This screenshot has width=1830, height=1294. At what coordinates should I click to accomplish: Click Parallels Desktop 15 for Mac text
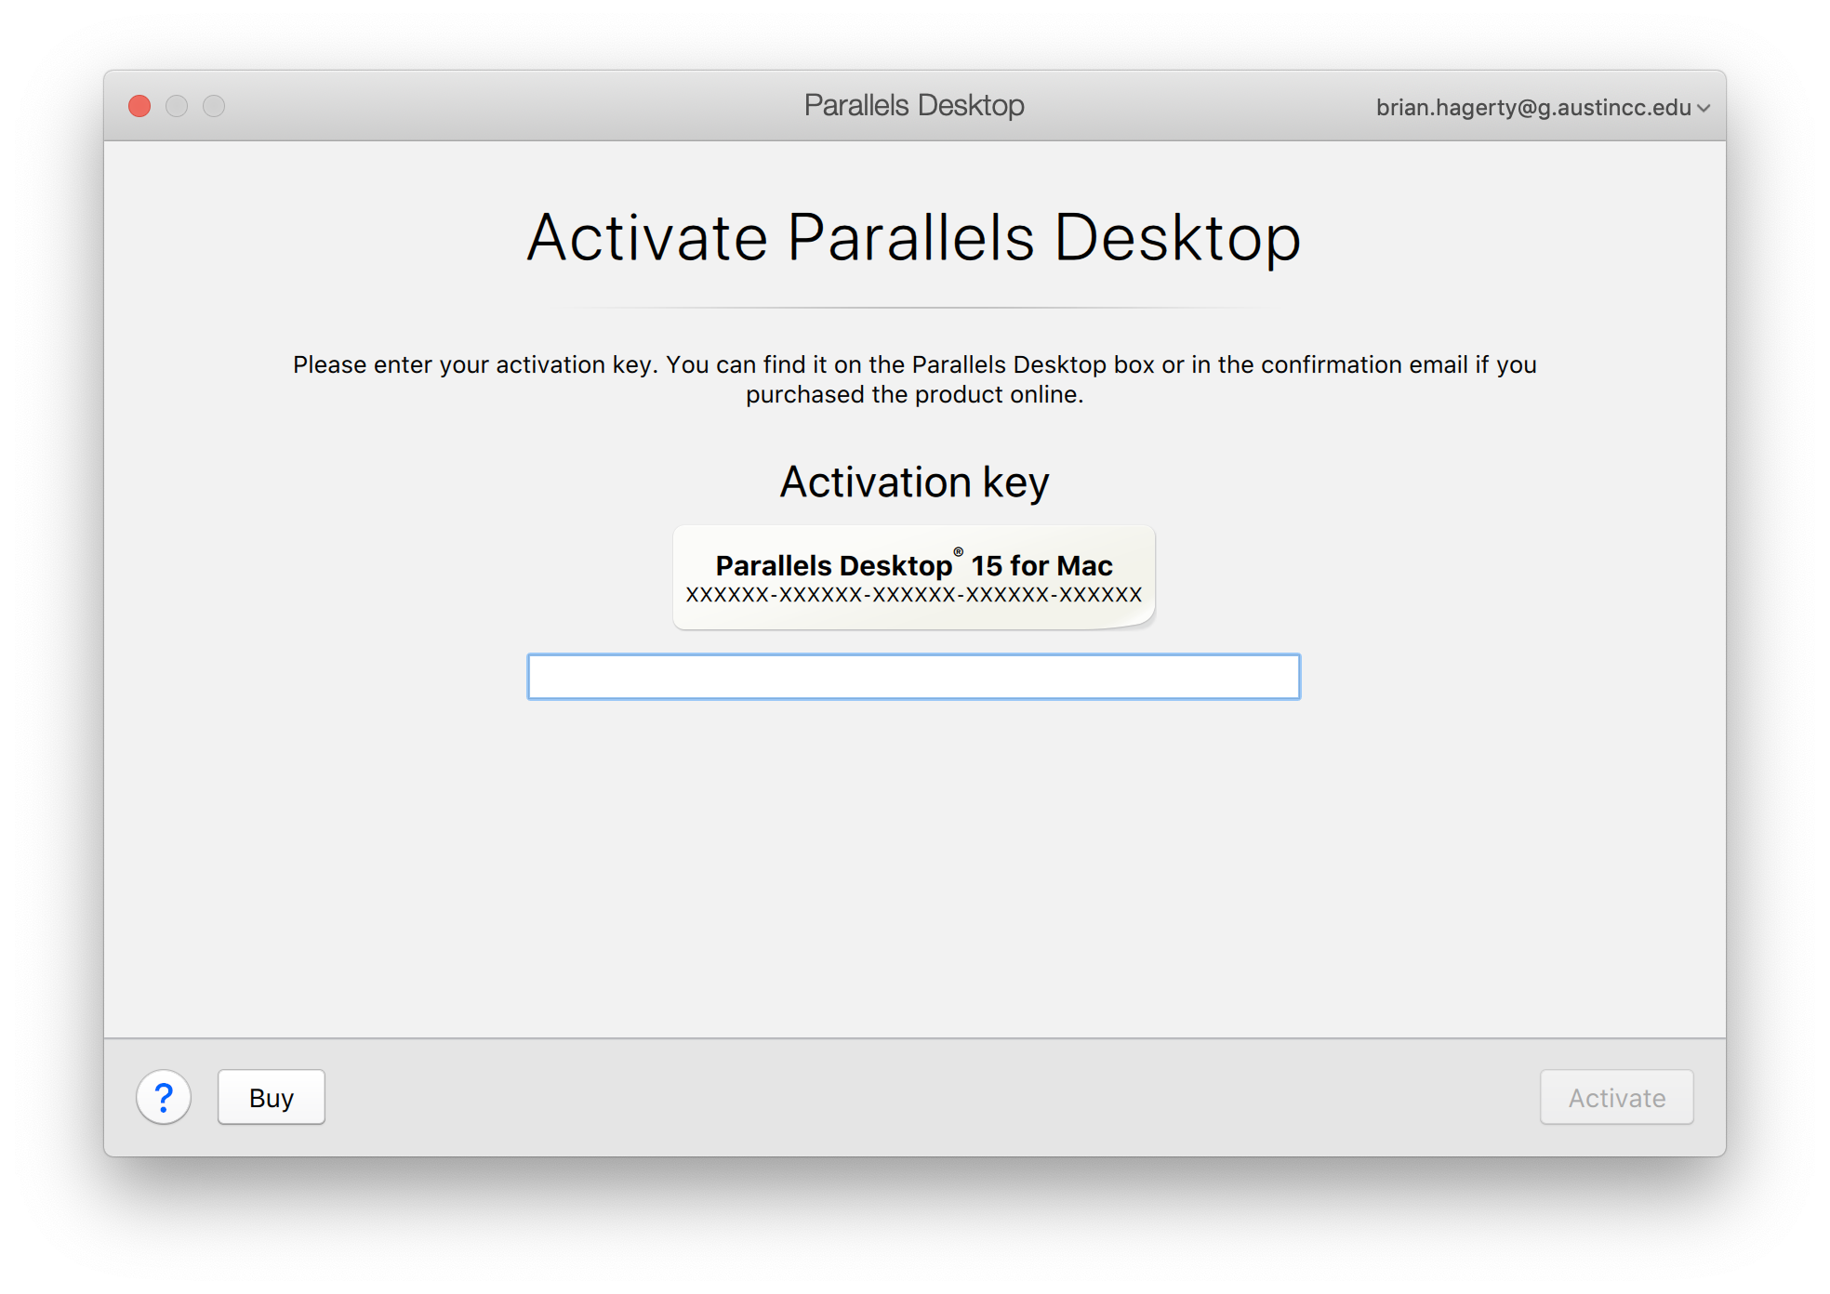pos(913,566)
